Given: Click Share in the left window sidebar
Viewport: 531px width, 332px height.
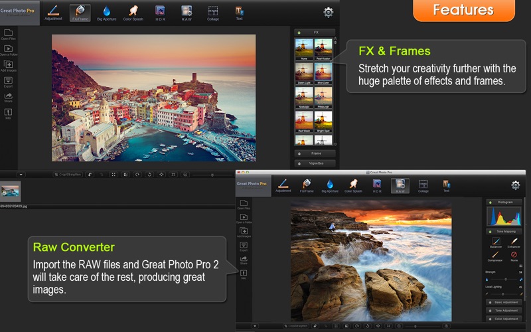Looking at the screenshot, I should (8, 98).
